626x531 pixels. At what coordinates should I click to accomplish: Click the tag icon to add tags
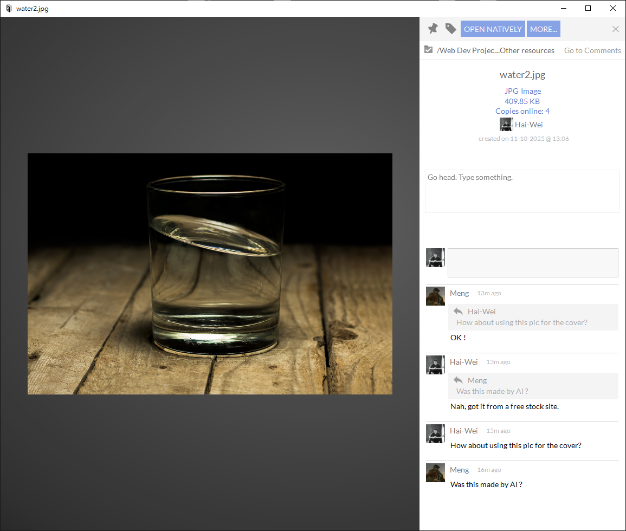(x=450, y=29)
